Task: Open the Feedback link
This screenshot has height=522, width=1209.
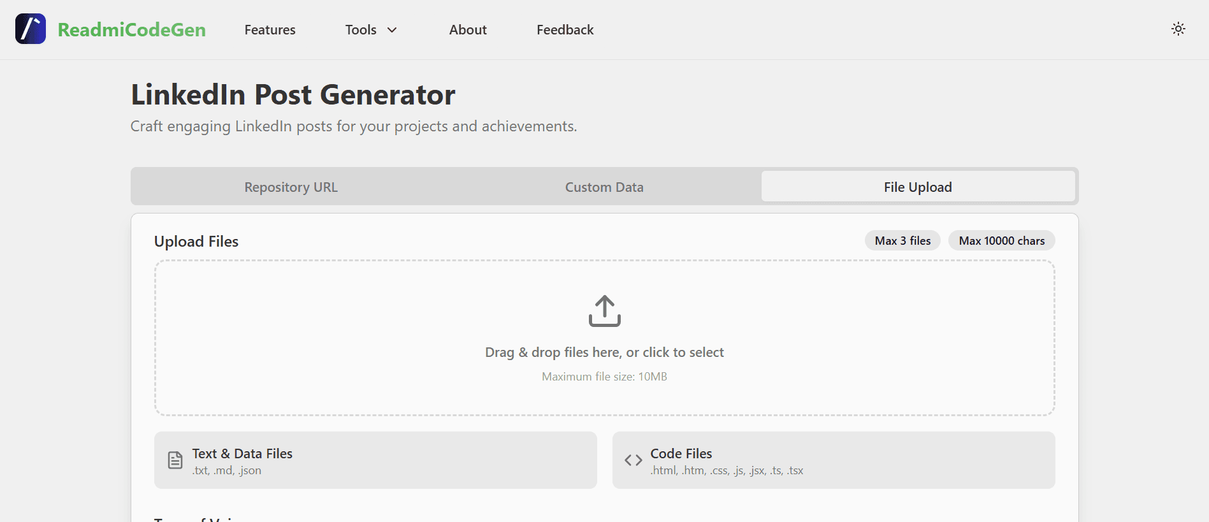Action: (x=565, y=30)
